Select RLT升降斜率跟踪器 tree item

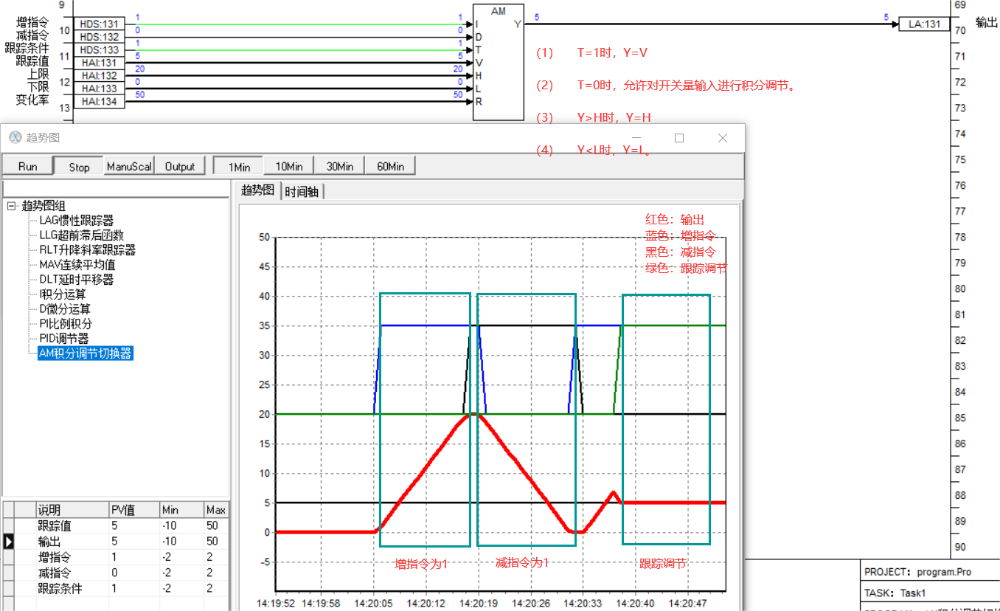click(87, 250)
